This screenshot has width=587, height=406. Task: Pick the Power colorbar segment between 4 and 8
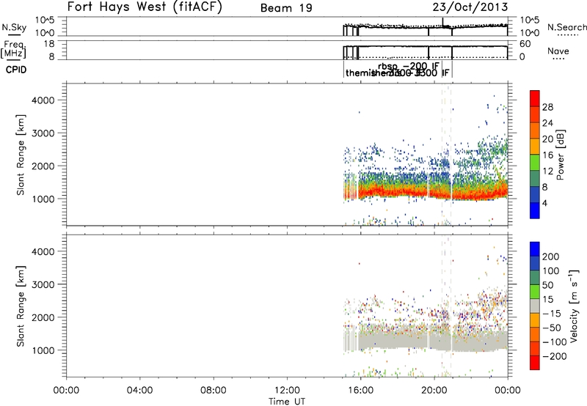pos(535,195)
